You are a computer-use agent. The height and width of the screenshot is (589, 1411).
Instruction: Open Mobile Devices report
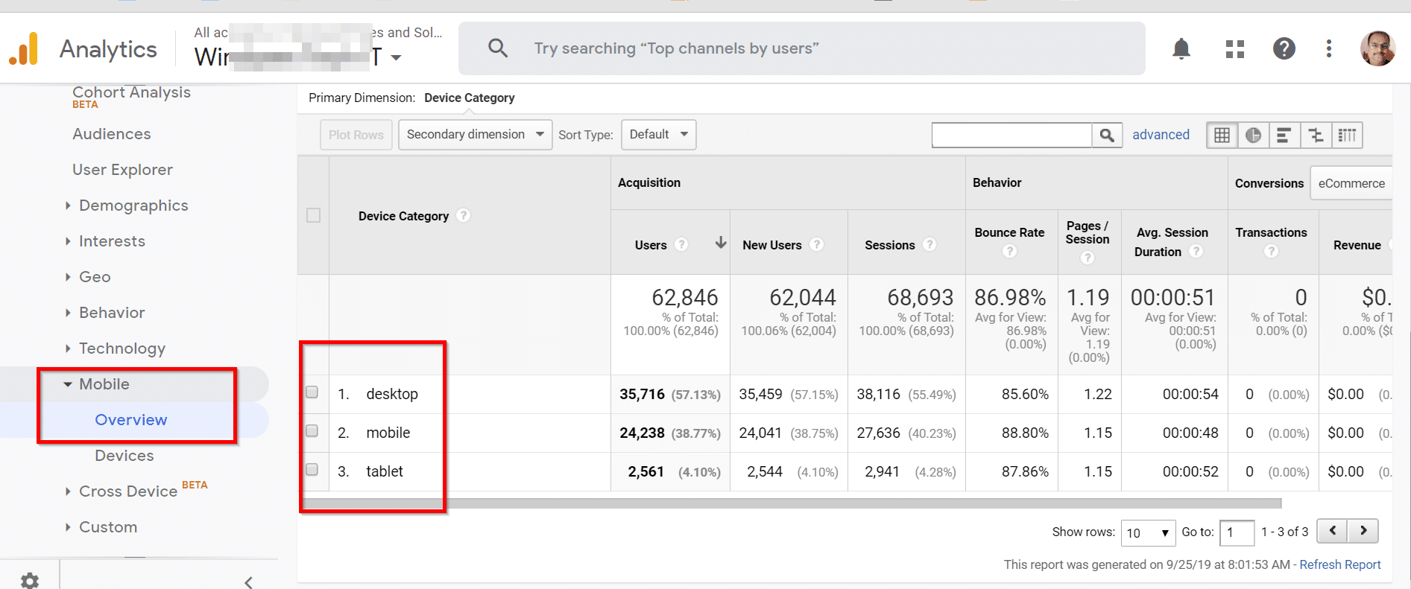[x=124, y=456]
